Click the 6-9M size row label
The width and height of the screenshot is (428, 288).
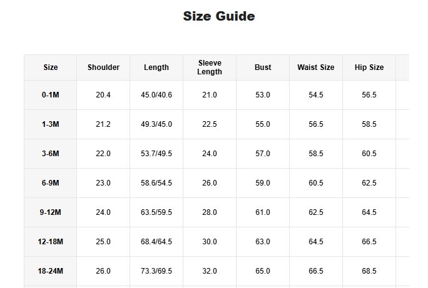click(51, 183)
